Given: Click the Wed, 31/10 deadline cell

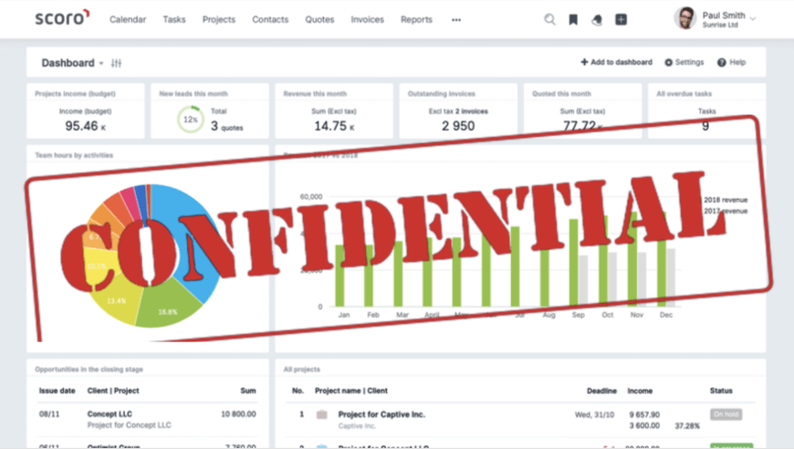Looking at the screenshot, I should click(594, 414).
